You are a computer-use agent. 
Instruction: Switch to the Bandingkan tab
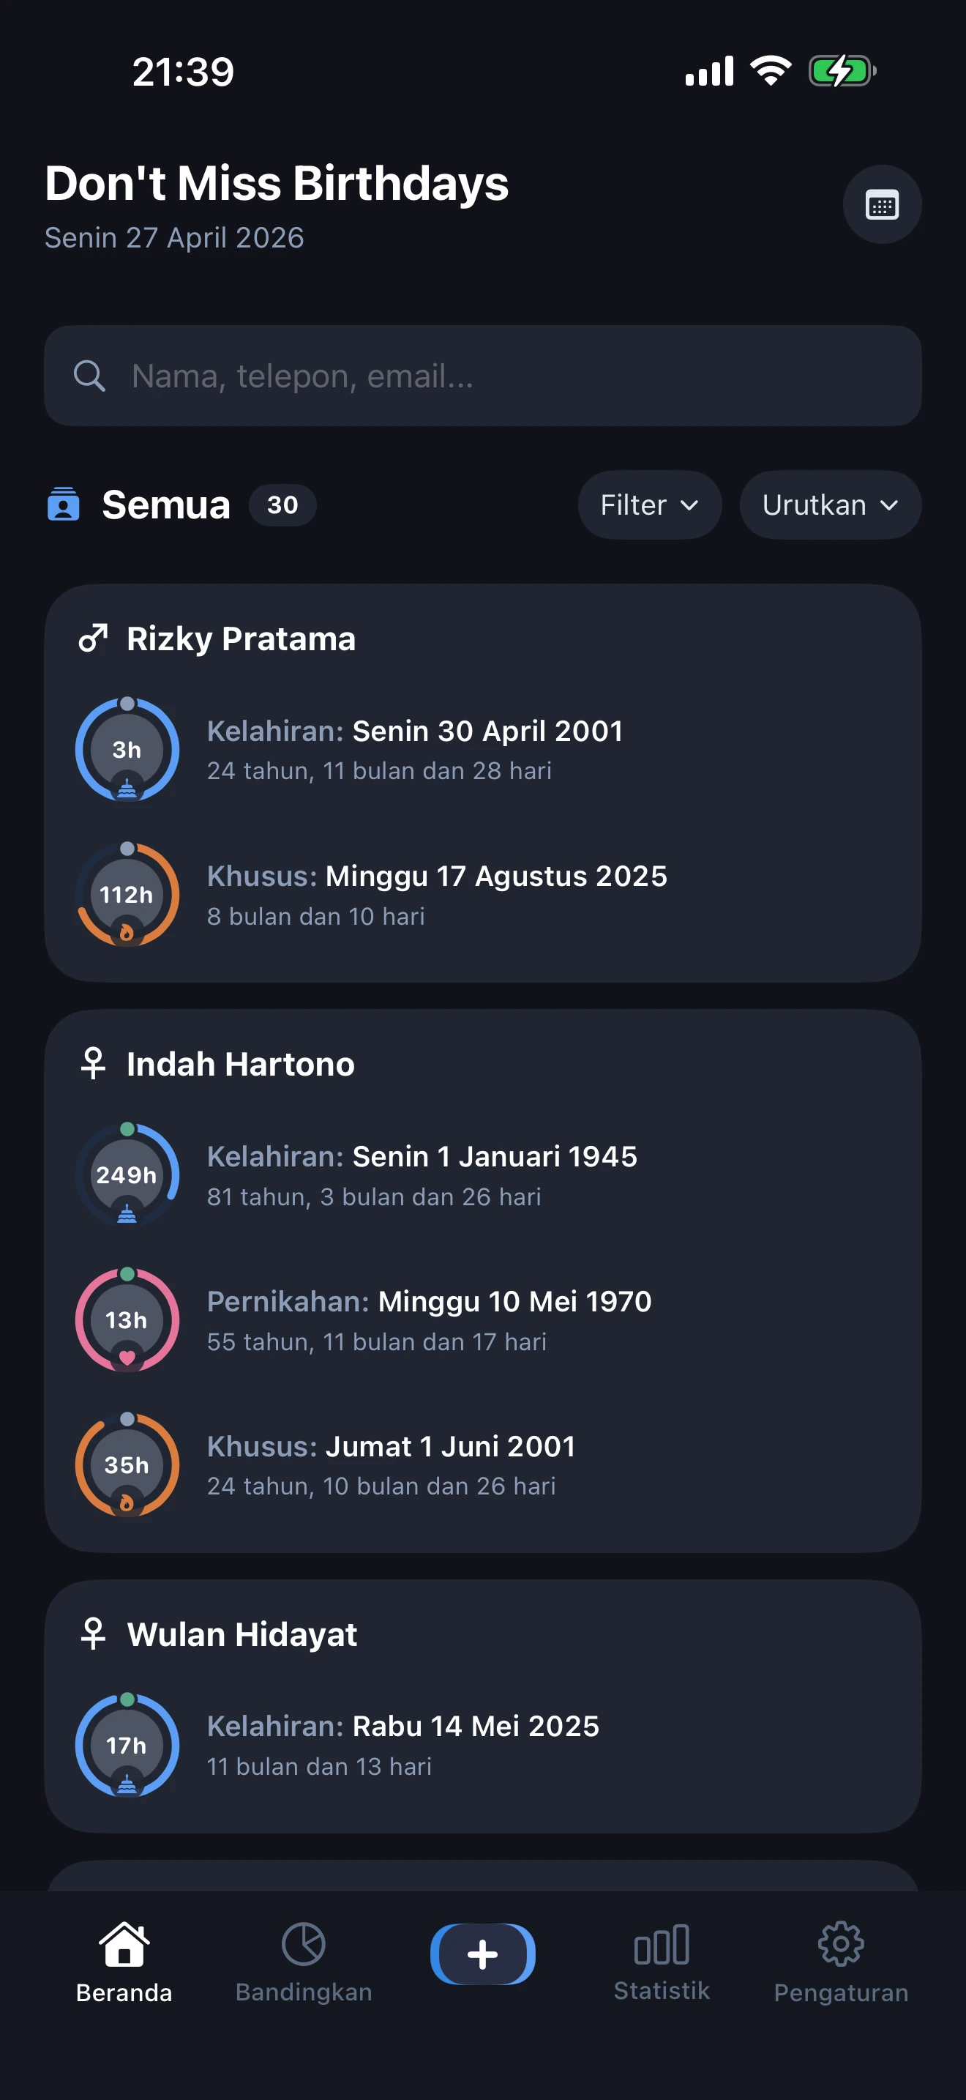coord(303,1961)
